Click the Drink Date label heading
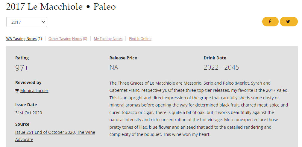The width and height of the screenshot is (302, 147). pos(215,58)
